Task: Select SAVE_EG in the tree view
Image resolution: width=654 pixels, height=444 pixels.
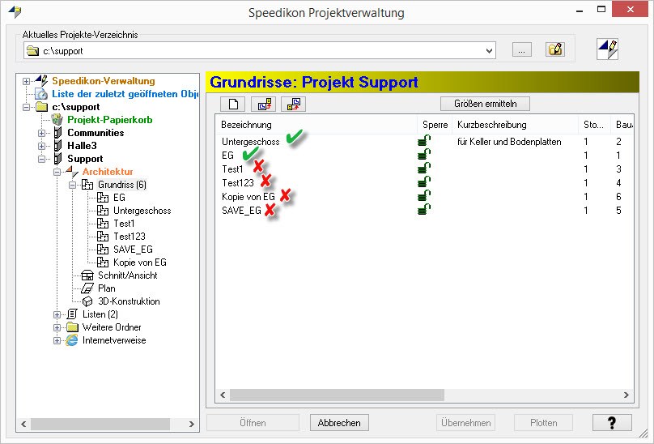Action: 133,250
